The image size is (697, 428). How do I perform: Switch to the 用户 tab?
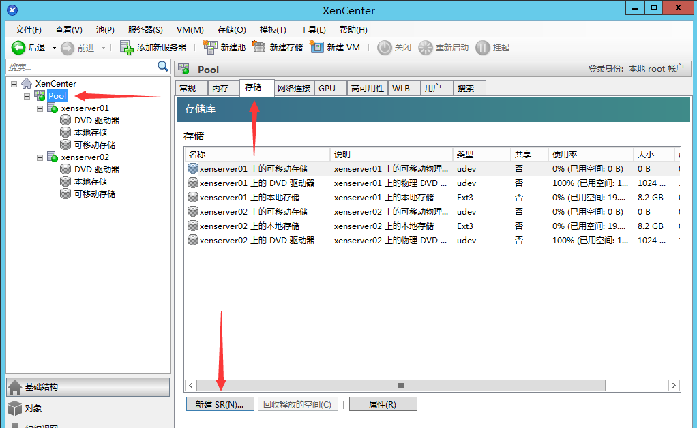437,89
